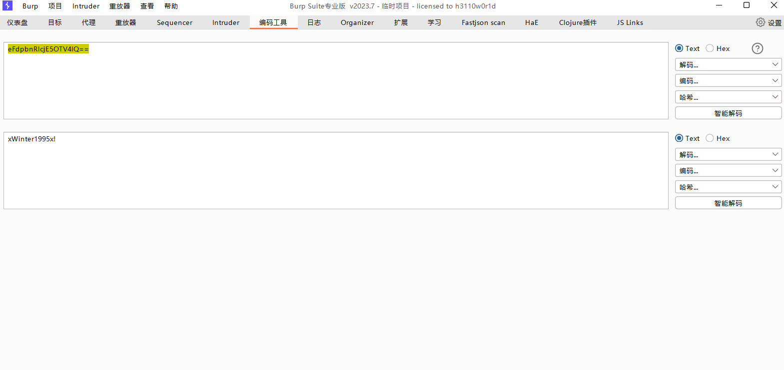Click the highlighted text eFdpbnRlcjE5OTV4IQ==

(x=48, y=49)
